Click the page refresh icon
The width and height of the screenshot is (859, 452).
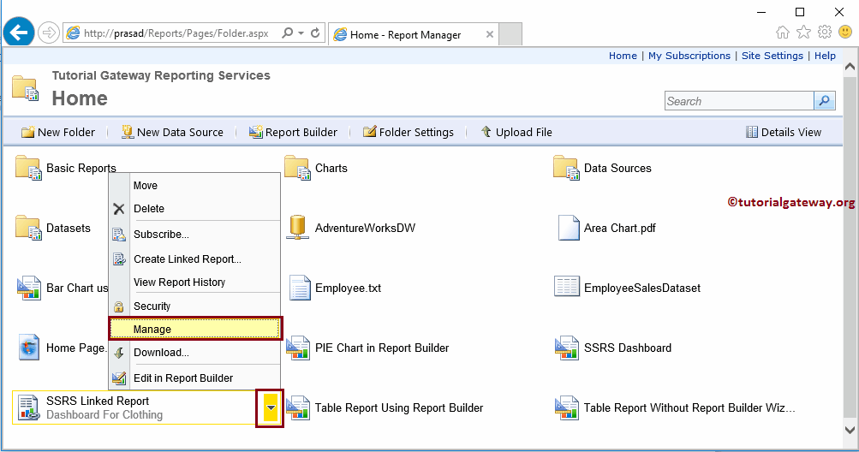coord(315,33)
